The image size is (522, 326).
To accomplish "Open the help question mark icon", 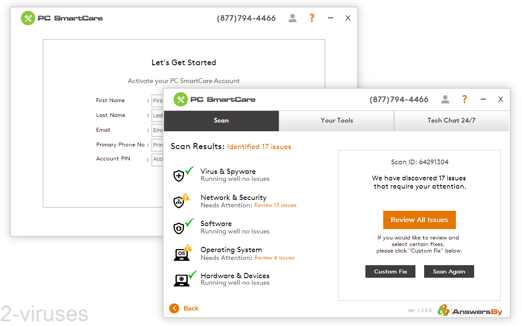I will 464,99.
